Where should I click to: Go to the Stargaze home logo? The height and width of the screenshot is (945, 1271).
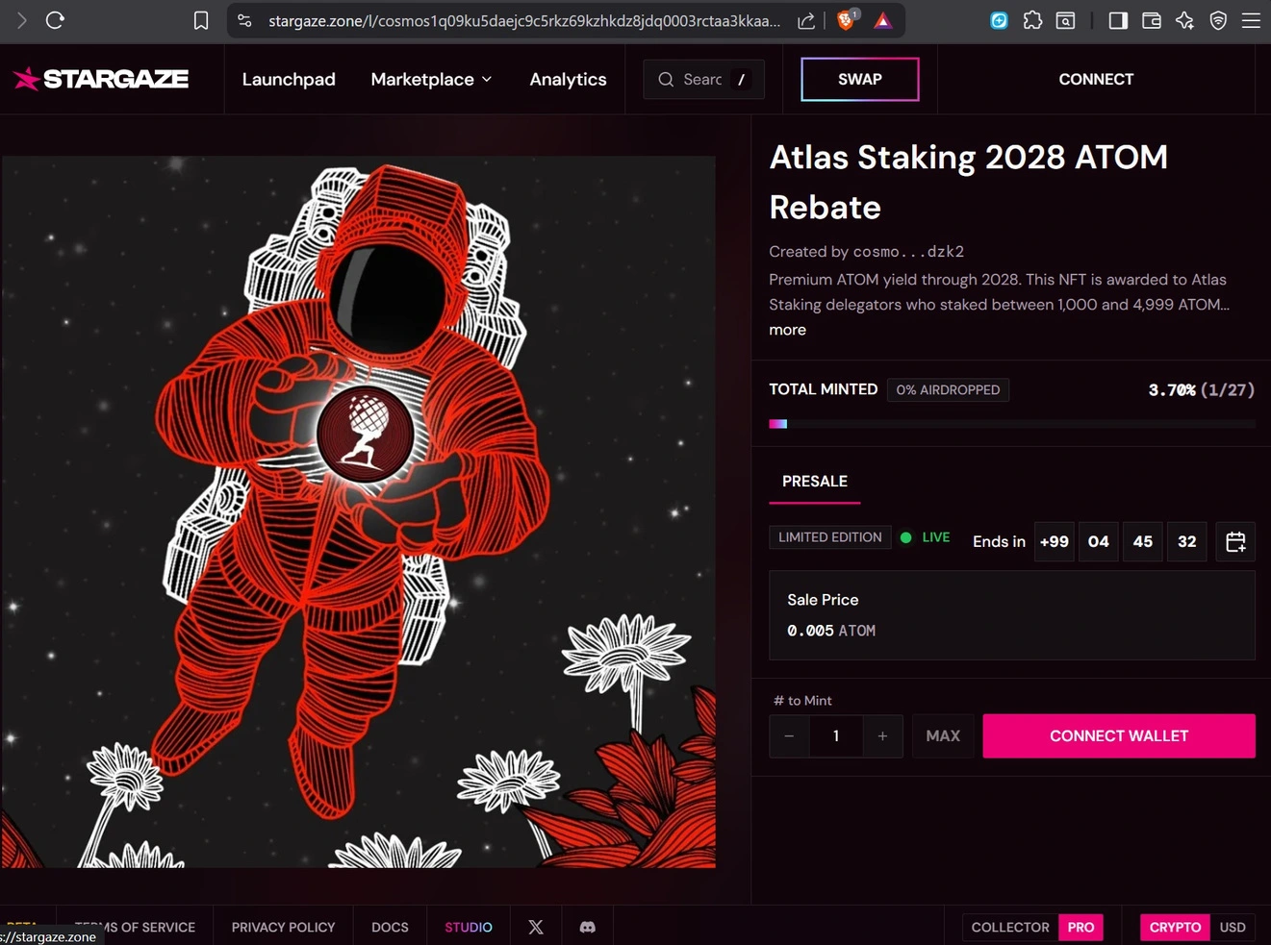click(101, 79)
